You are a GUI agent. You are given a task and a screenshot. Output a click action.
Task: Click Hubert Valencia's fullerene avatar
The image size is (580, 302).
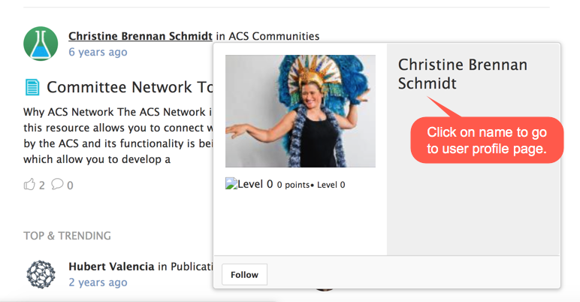[x=41, y=274]
